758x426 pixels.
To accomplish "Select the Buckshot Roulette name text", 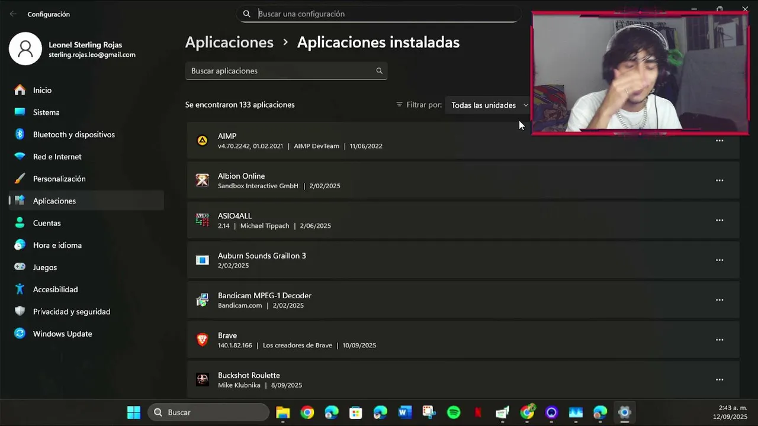I will point(249,376).
